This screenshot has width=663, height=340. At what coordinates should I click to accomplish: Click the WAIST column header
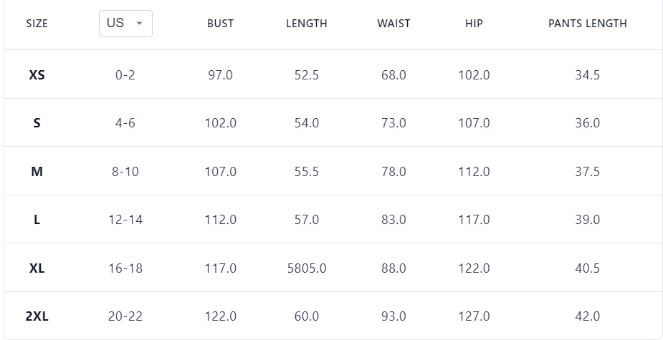click(x=393, y=24)
